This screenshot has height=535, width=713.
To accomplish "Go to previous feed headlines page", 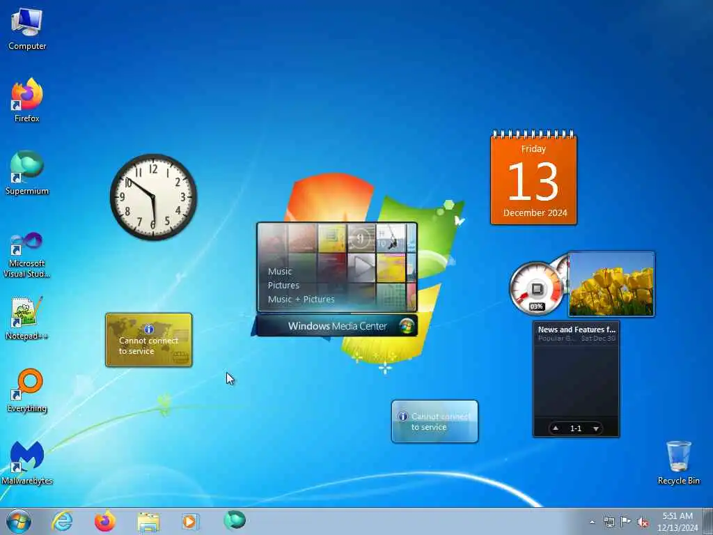I will tap(555, 428).
